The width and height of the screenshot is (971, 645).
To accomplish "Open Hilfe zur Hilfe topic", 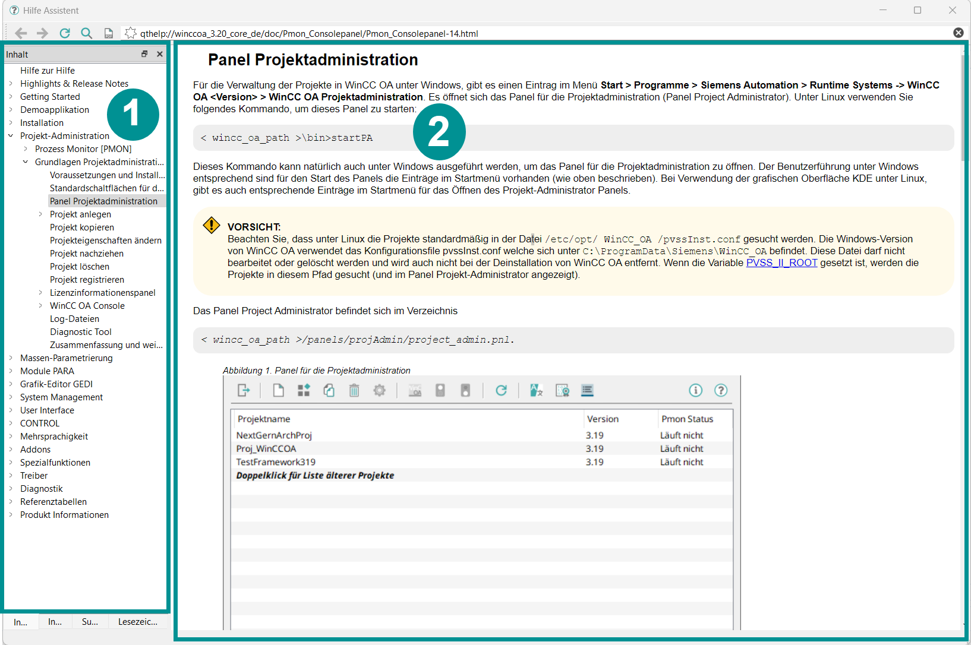I will point(48,71).
